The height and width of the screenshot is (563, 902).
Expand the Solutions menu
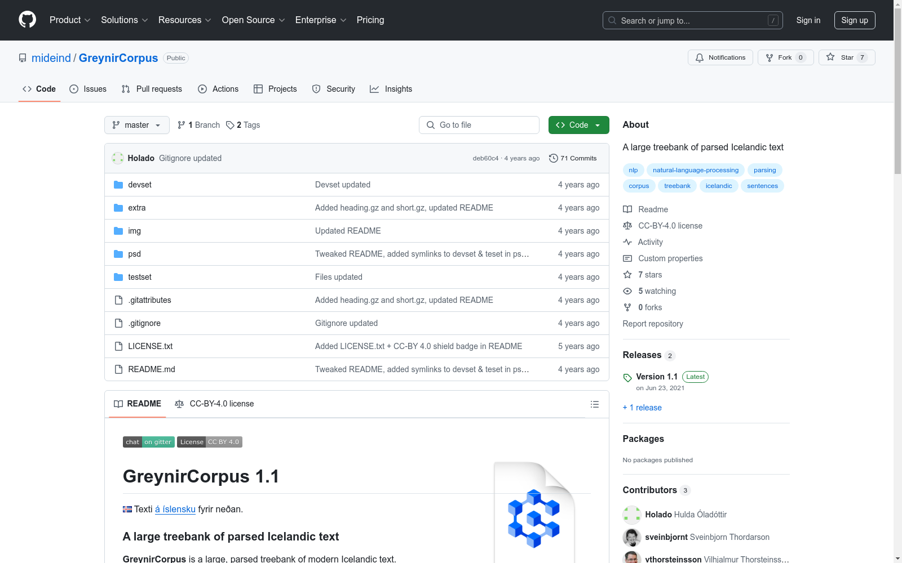124,20
